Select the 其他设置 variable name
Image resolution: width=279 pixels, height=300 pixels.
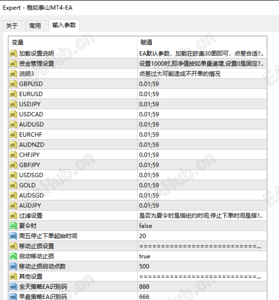31,277
